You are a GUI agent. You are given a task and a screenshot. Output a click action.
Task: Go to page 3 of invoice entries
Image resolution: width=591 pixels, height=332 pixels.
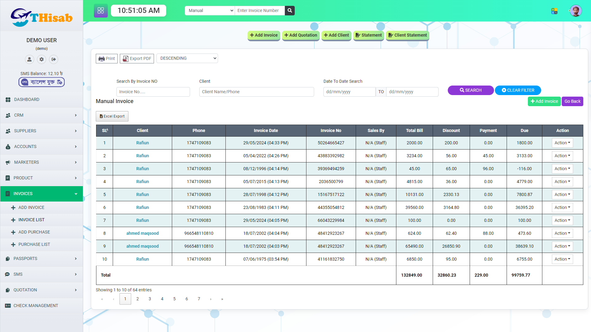tap(150, 299)
